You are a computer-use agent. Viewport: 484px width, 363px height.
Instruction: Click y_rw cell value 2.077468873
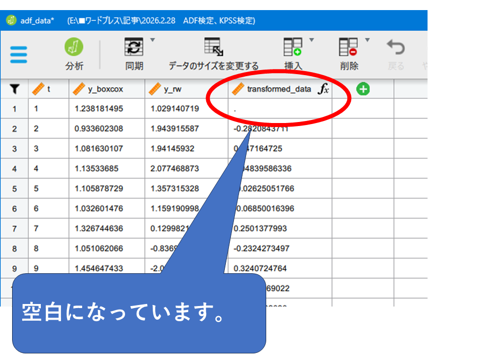(x=174, y=168)
